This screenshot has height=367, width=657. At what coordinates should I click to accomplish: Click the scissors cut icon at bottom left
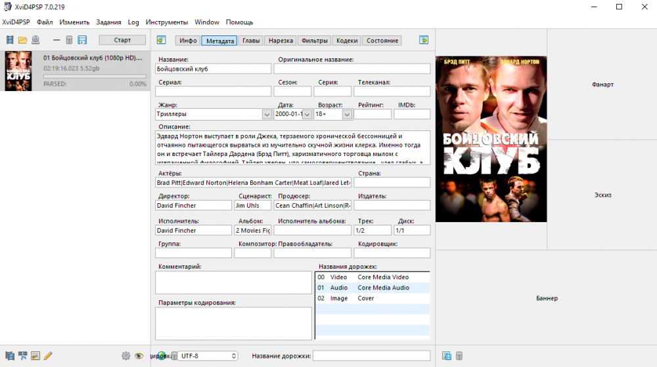click(23, 356)
